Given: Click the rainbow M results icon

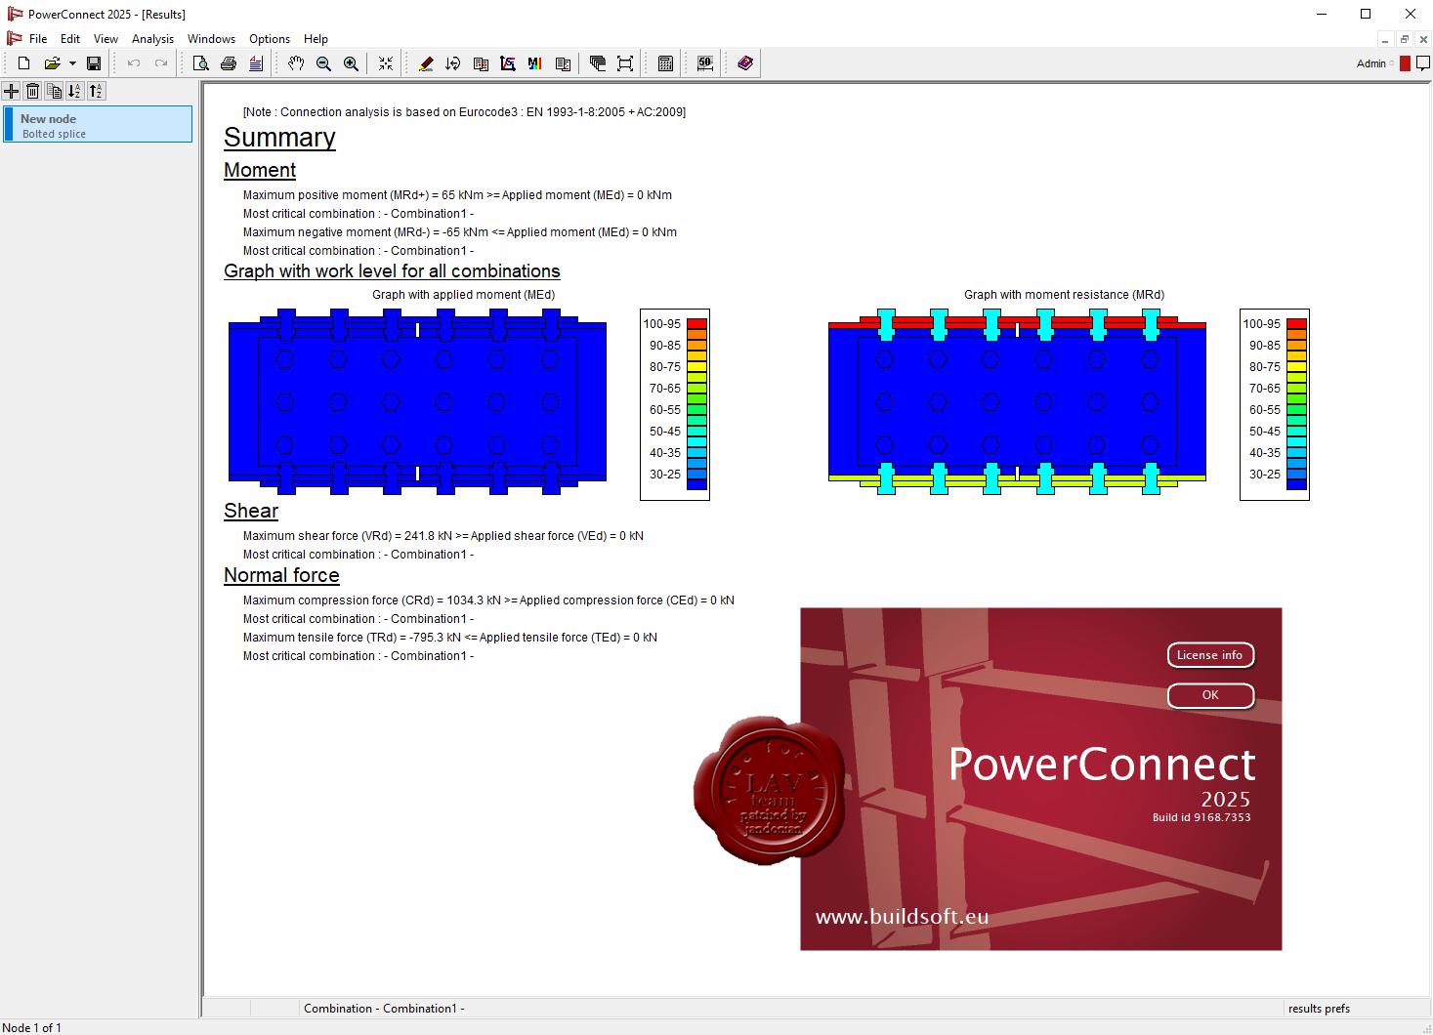Looking at the screenshot, I should 535,63.
